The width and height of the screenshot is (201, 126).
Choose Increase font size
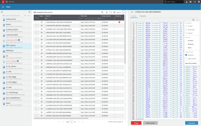190,41
